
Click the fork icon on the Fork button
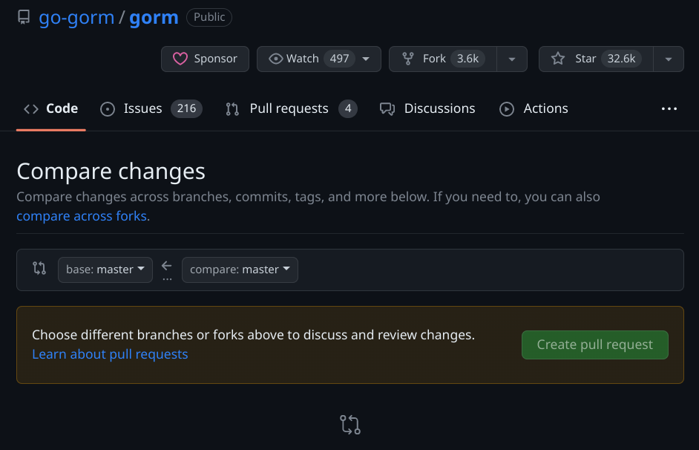pos(409,58)
